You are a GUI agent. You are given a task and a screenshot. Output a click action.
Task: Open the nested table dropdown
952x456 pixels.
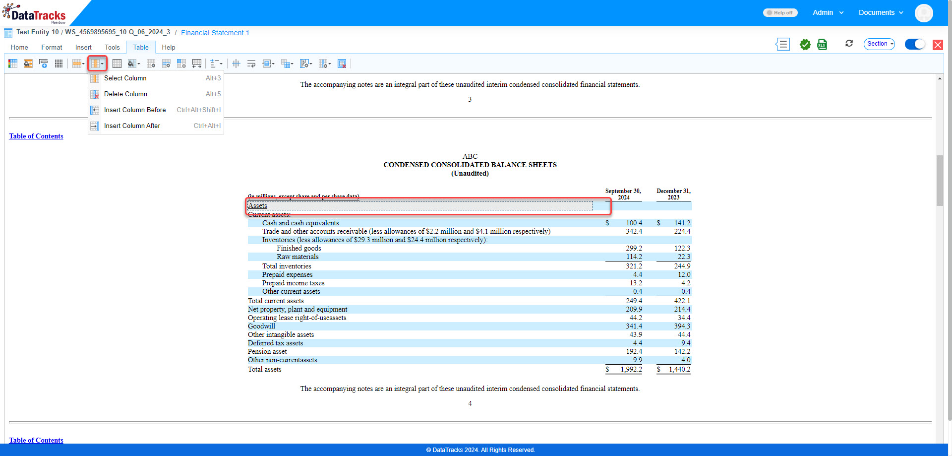point(287,64)
